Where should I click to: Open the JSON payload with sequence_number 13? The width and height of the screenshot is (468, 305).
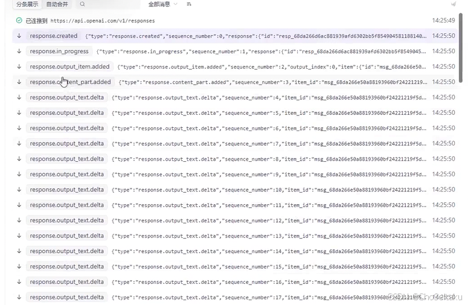pos(269,236)
